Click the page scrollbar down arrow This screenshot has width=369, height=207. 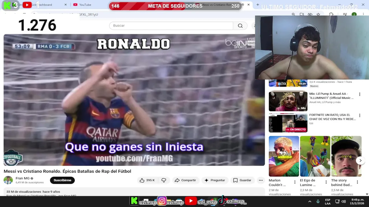[x=367, y=194]
